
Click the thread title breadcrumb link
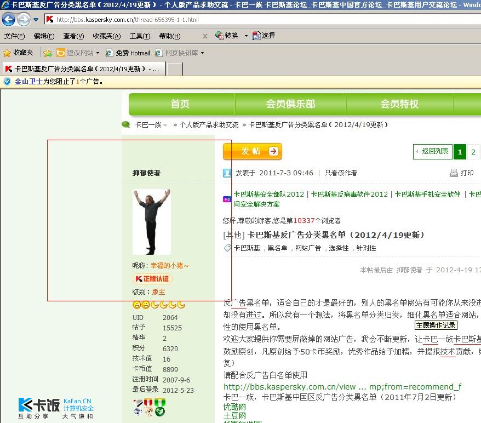[x=318, y=125]
